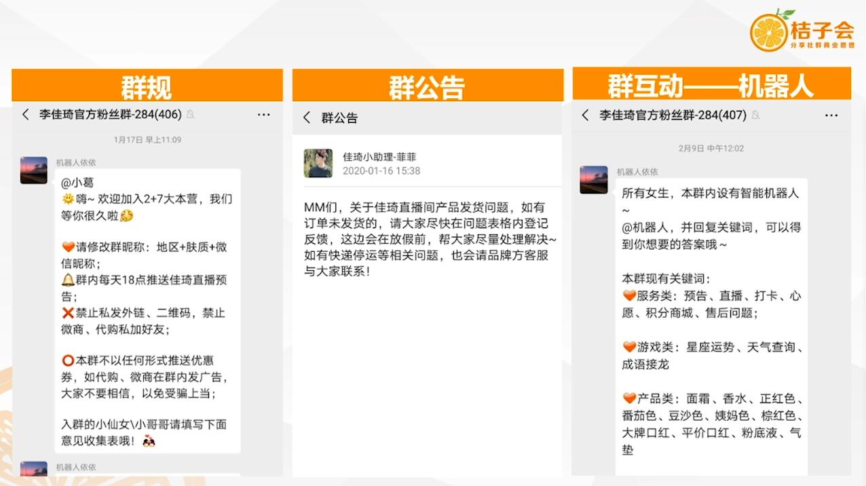The height and width of the screenshot is (486, 866).
Task: Click the 李佳琦官方粉丝群-284(406) chat title
Action: 110,115
